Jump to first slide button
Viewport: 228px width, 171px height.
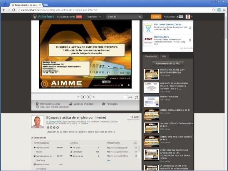tap(79, 97)
